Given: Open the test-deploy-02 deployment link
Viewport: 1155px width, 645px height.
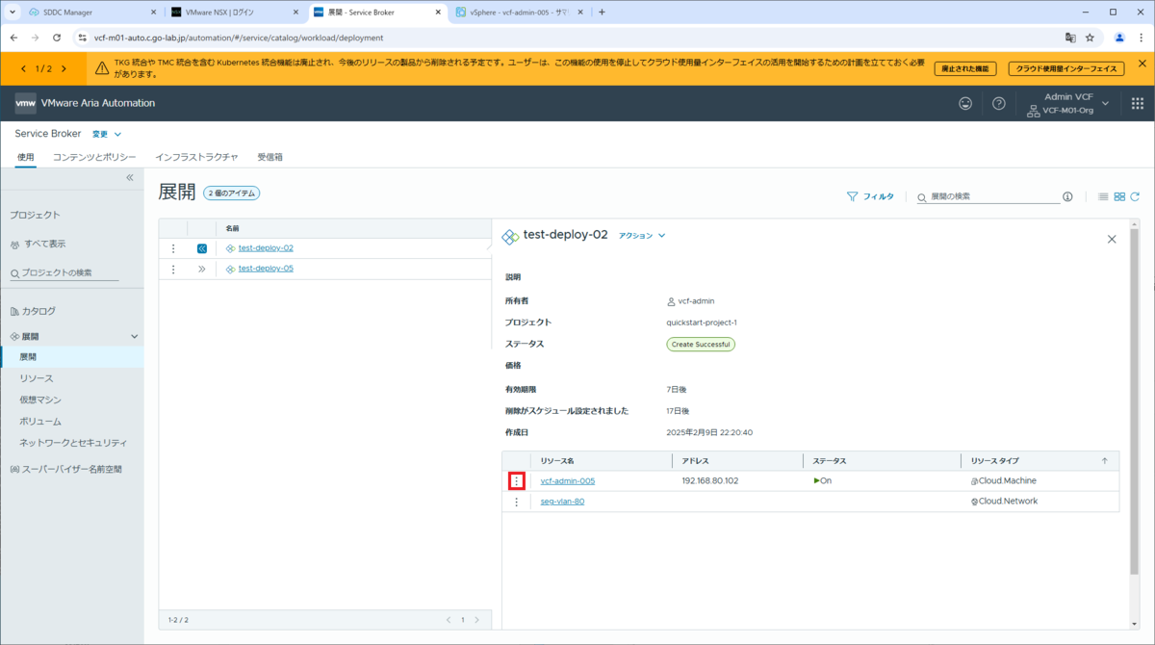Looking at the screenshot, I should pos(266,248).
